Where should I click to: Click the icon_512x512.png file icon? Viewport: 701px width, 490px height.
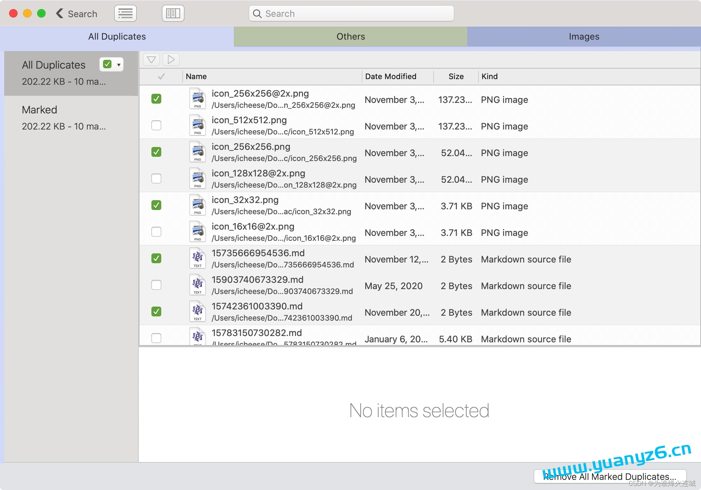[198, 126]
